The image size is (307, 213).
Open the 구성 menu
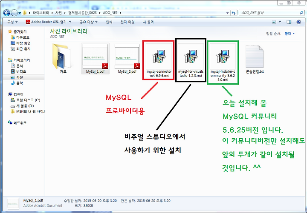[12, 22]
